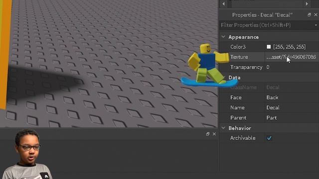Select the Color3 value [255, 255, 255]
The width and height of the screenshot is (319, 179).
[289, 47]
